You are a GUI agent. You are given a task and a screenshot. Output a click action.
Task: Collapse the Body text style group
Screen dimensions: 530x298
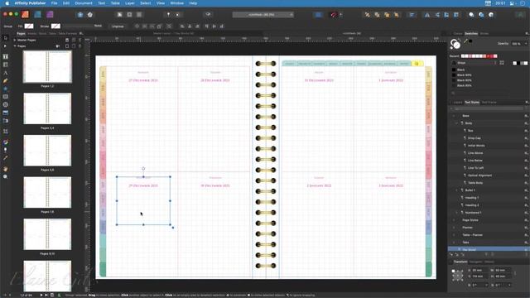(457, 123)
